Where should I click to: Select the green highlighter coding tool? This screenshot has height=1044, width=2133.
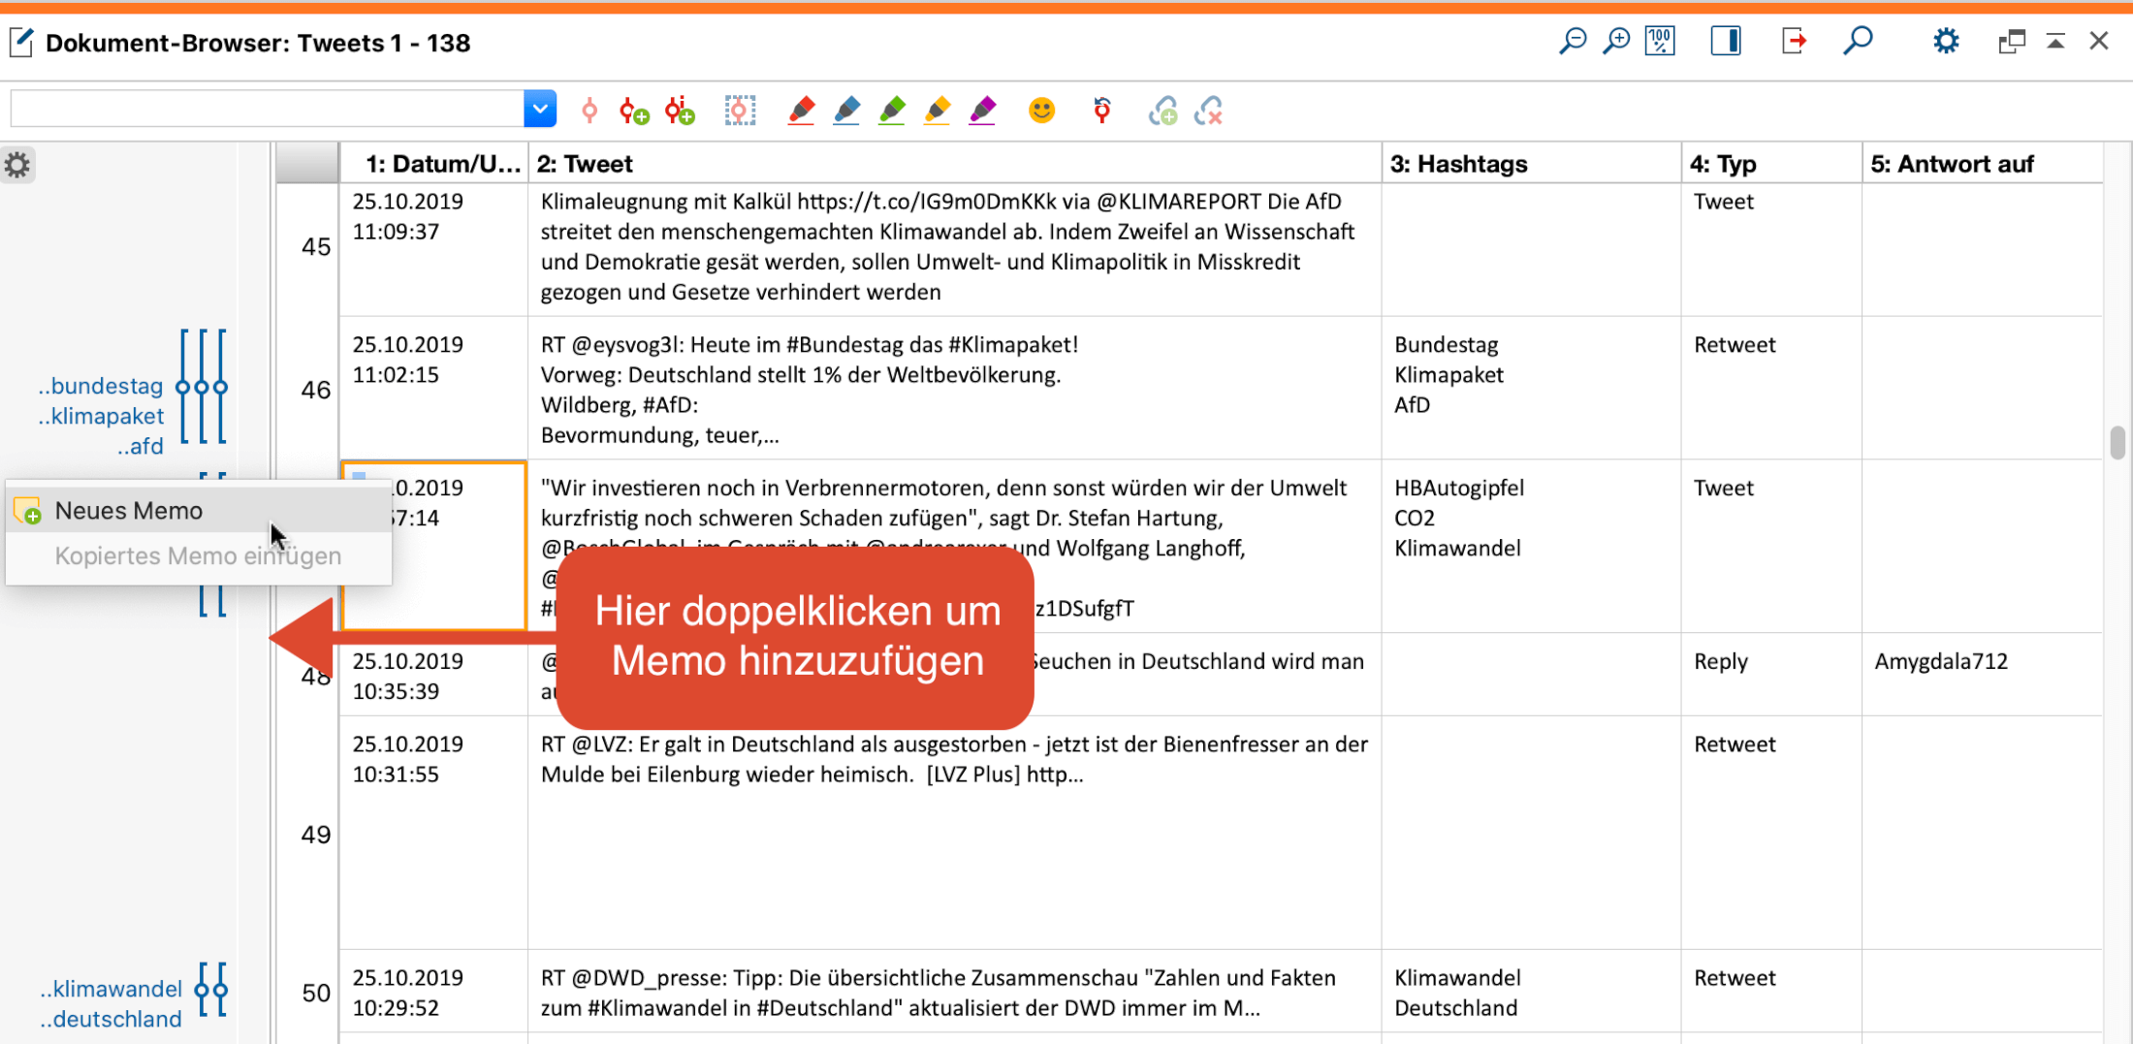(x=892, y=111)
